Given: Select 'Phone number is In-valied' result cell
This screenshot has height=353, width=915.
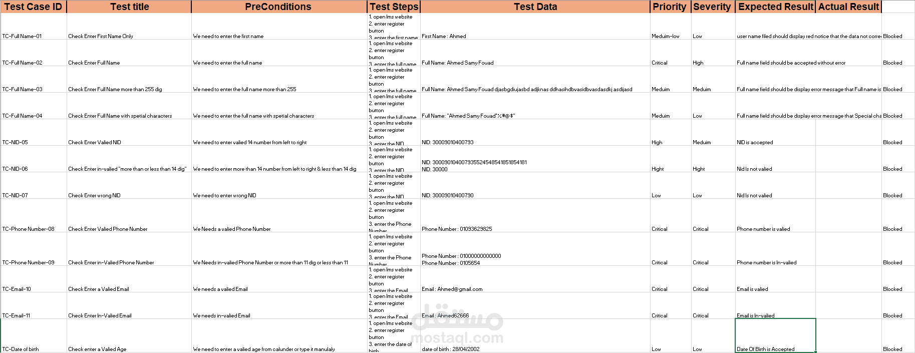Looking at the screenshot, I should click(775, 249).
